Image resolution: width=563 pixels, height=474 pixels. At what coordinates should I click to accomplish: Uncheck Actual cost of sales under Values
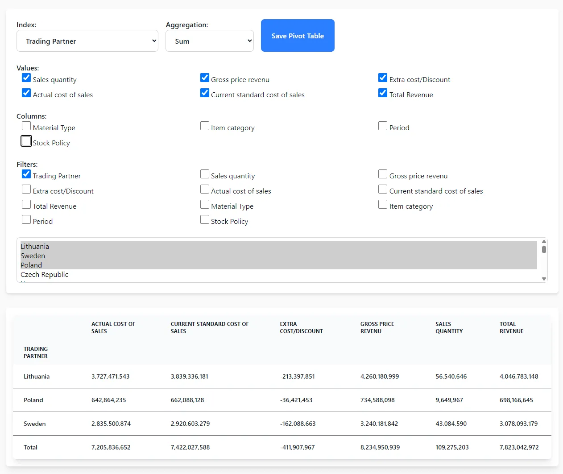(26, 93)
